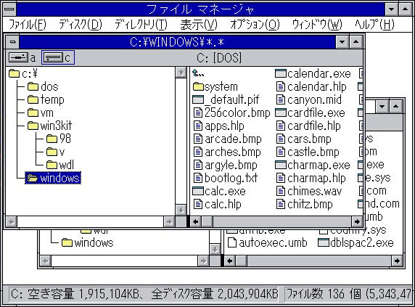Open the ディレクトリ(T) menu

[x=141, y=25]
